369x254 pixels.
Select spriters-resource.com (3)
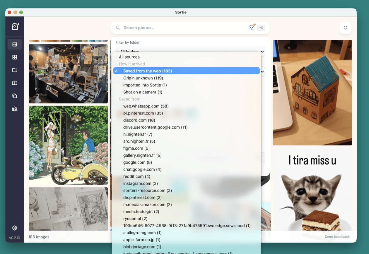coord(187,190)
